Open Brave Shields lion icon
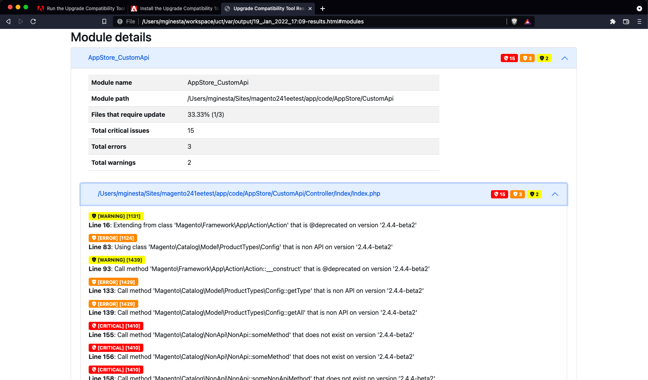This screenshot has width=648, height=380. coord(514,21)
